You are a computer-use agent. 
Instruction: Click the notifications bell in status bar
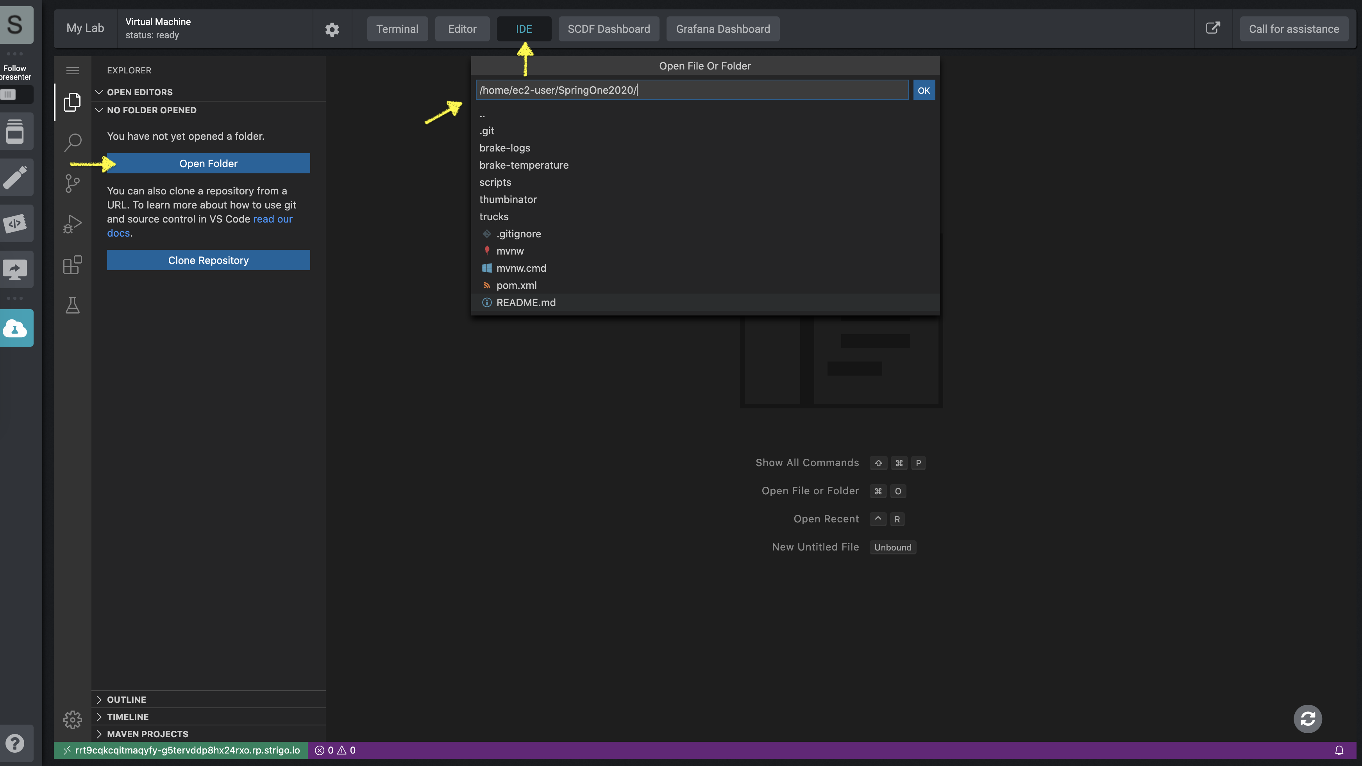tap(1339, 750)
